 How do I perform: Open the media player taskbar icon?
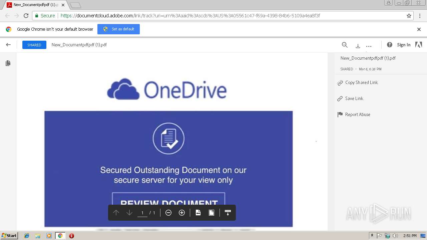tap(49, 236)
